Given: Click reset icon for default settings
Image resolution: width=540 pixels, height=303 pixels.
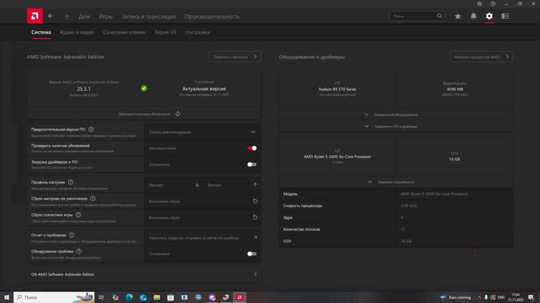Looking at the screenshot, I should (255, 201).
